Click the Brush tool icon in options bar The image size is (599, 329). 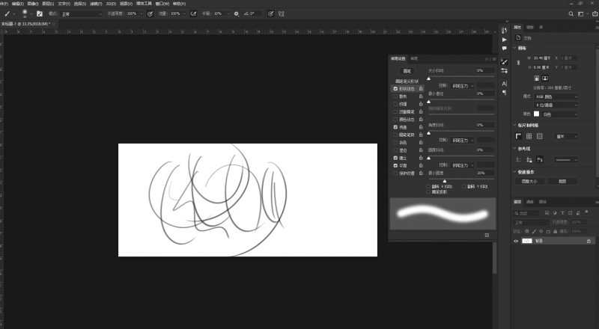click(4, 13)
